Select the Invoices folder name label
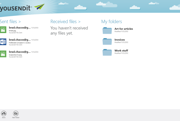This screenshot has width=180, height=121. (119, 40)
